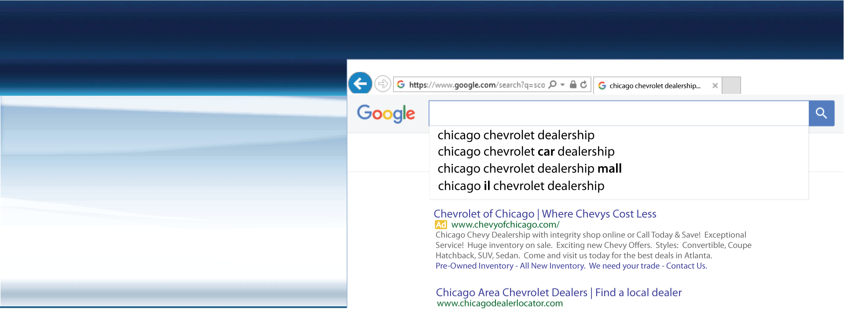
Task: Focus the Google search input box
Action: tap(619, 113)
